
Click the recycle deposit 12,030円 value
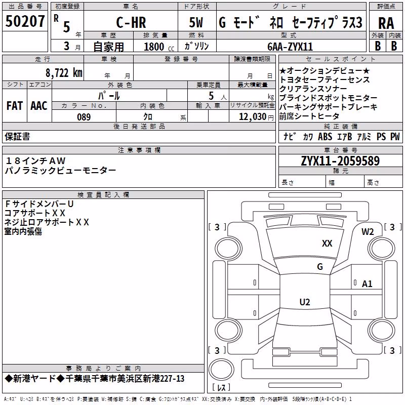[x=256, y=117]
